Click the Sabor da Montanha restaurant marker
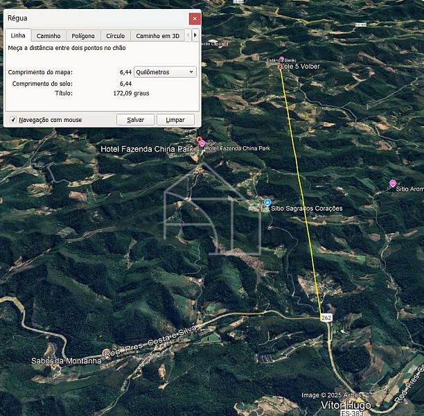 (105, 352)
